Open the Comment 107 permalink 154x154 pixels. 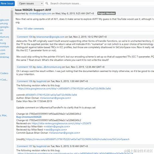click(x=25, y=146)
